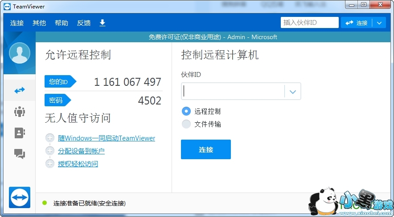Open the 帮助 menu
Viewport: 394px width, 217px height.
pos(62,23)
